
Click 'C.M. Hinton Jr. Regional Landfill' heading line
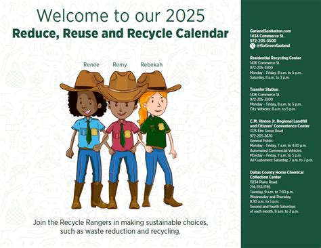[x=278, y=121]
